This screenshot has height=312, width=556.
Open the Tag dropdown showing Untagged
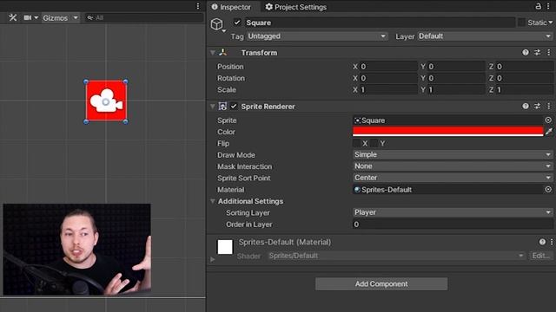pos(316,36)
